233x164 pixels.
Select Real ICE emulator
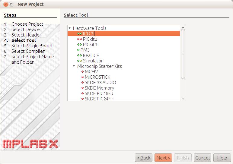pyautogui.click(x=91, y=55)
